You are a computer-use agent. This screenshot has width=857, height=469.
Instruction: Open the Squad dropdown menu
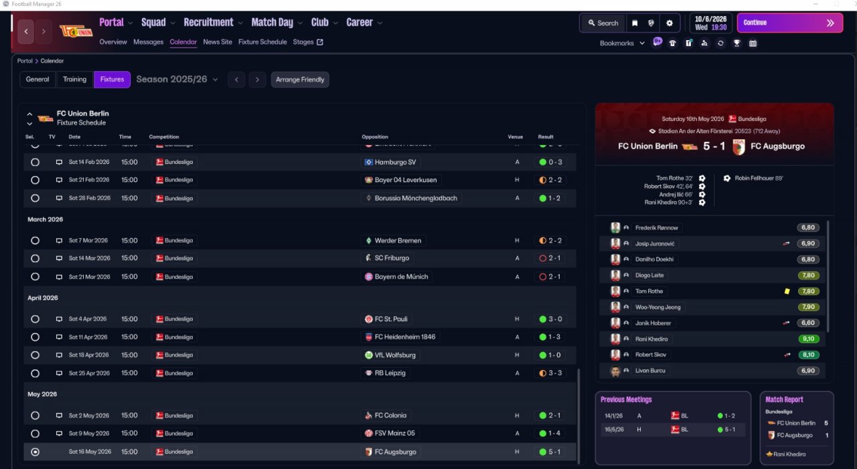158,22
